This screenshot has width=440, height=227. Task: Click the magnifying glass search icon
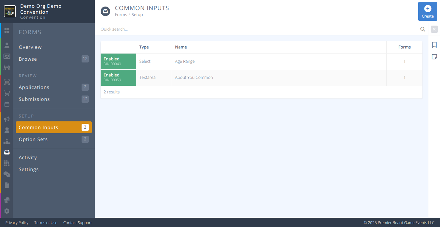[x=422, y=29]
